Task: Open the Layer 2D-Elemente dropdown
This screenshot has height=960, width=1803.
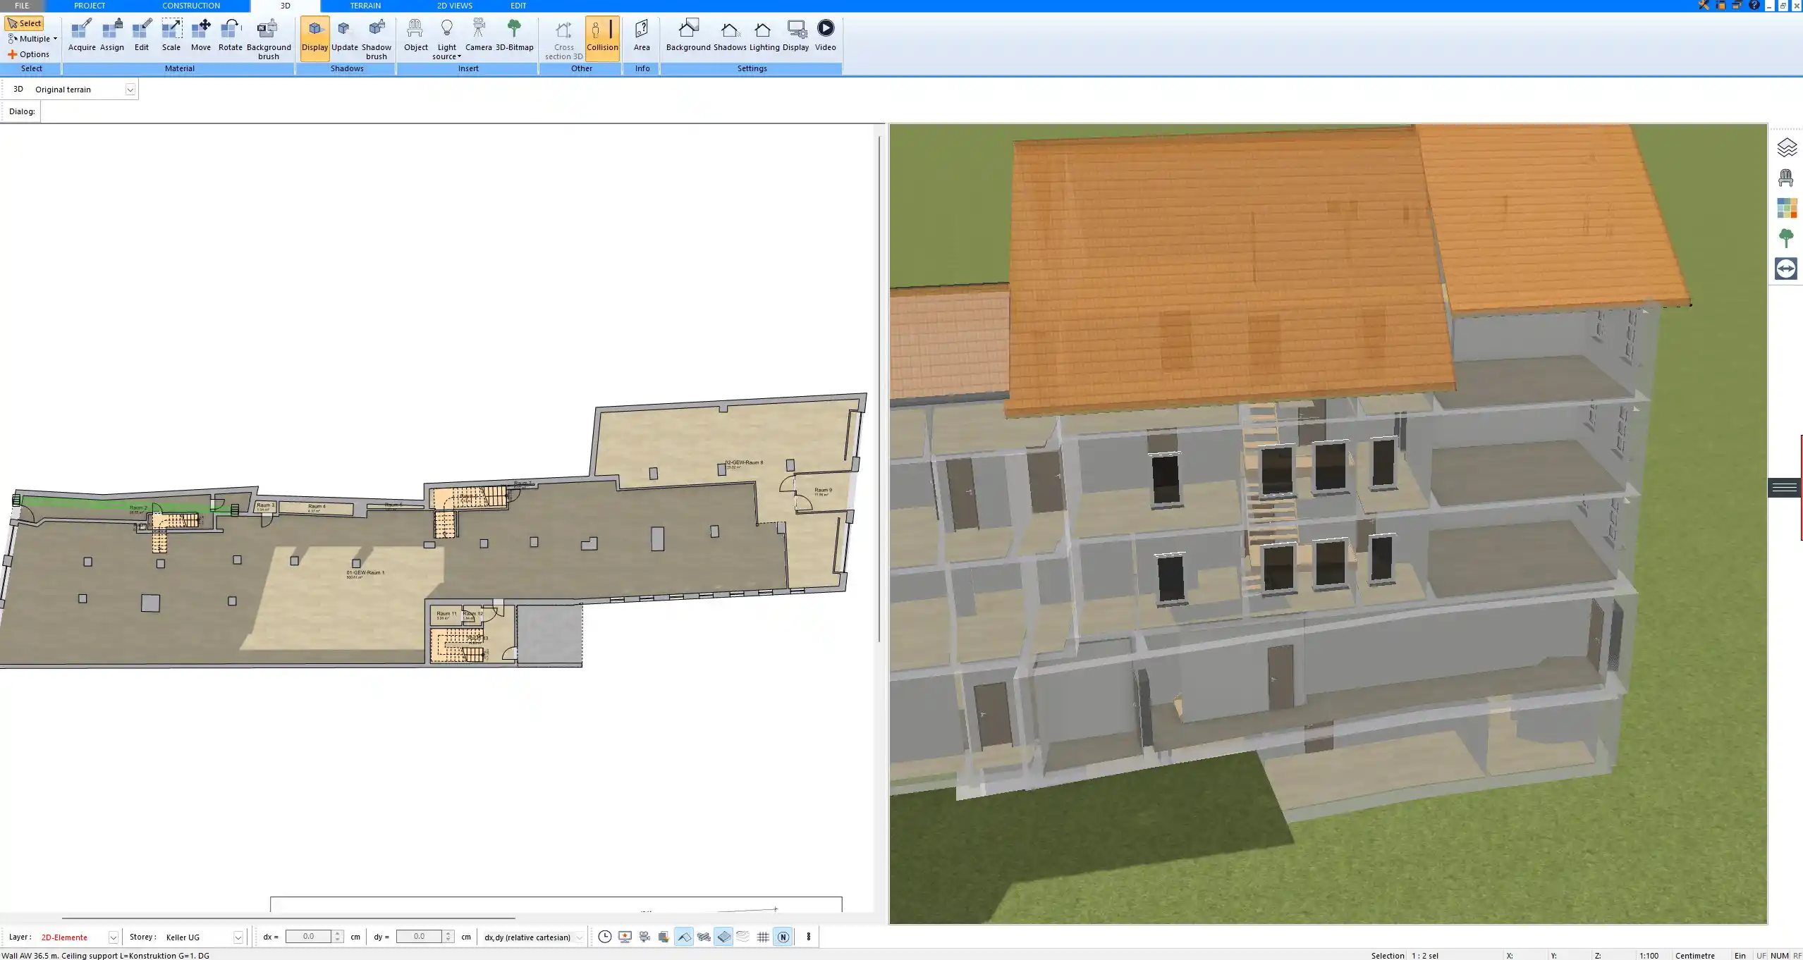Action: click(x=113, y=937)
